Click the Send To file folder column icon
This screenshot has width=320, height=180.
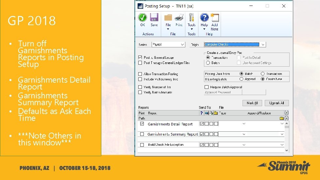click(x=216, y=113)
